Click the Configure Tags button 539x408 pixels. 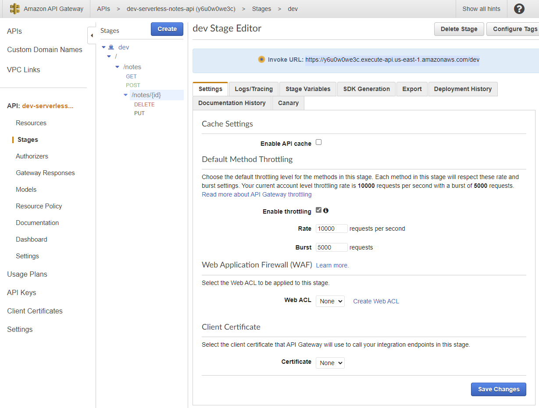[513, 29]
